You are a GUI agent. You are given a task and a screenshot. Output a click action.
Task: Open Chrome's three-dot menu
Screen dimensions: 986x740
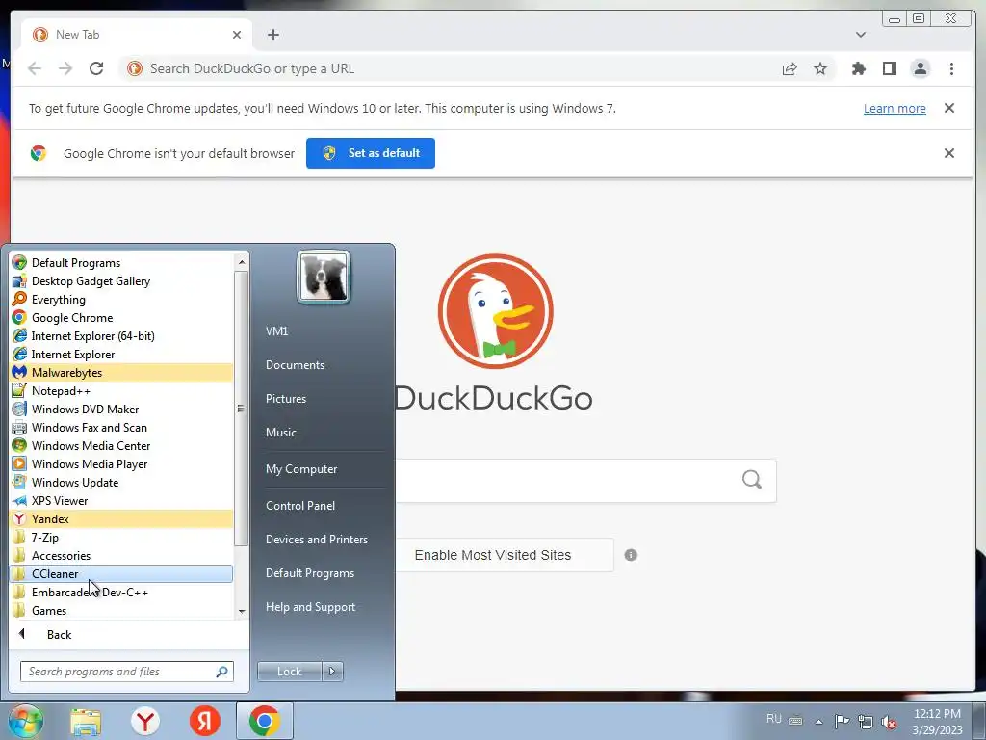(x=951, y=68)
